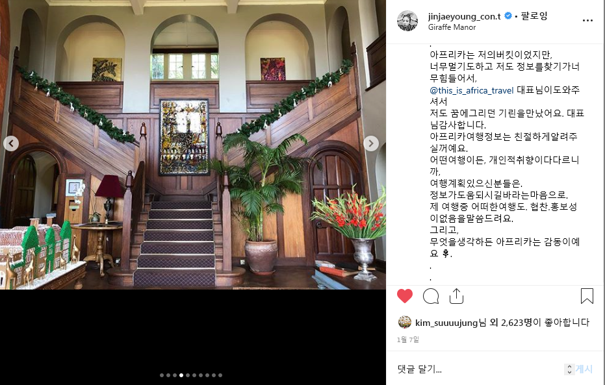Open comments with speech bubble icon
Image resolution: width=605 pixels, height=385 pixels.
tap(431, 296)
